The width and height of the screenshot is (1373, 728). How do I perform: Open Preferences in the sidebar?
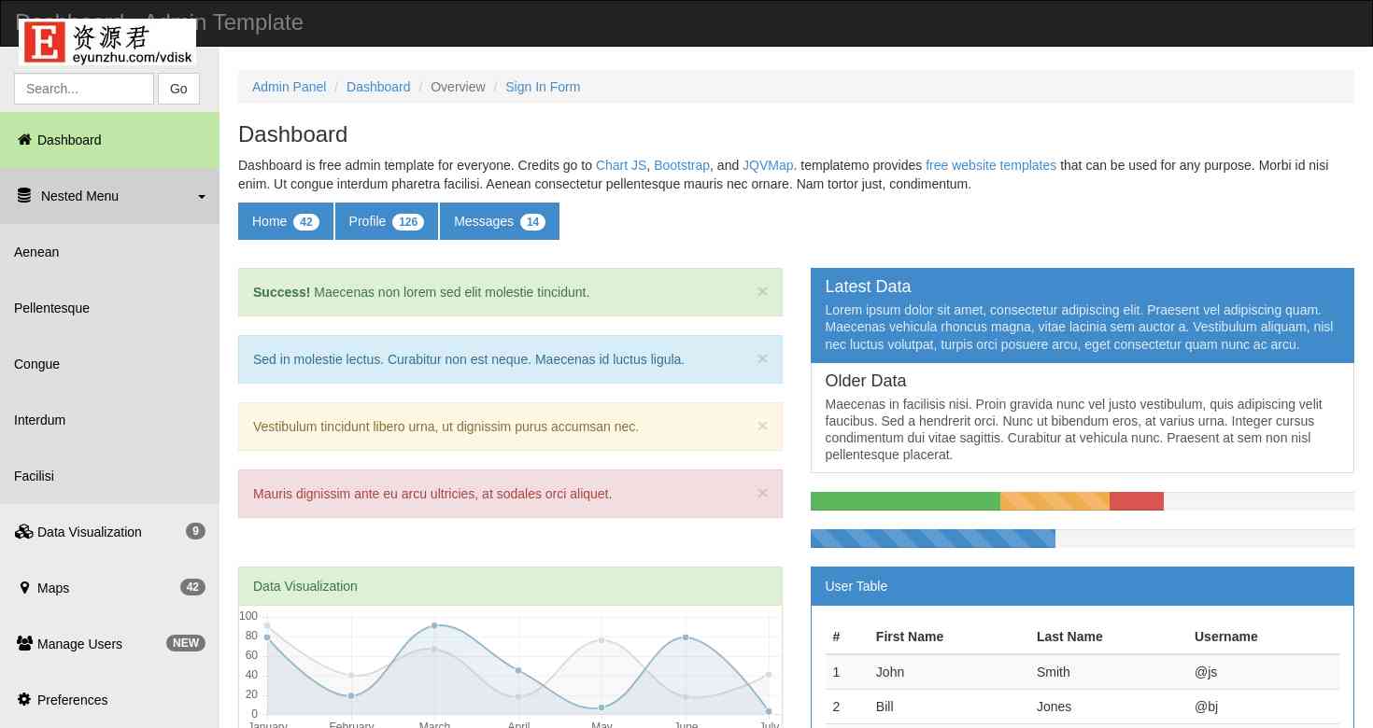pos(109,700)
